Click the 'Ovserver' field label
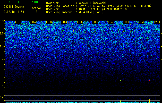 click(x=52, y=3)
